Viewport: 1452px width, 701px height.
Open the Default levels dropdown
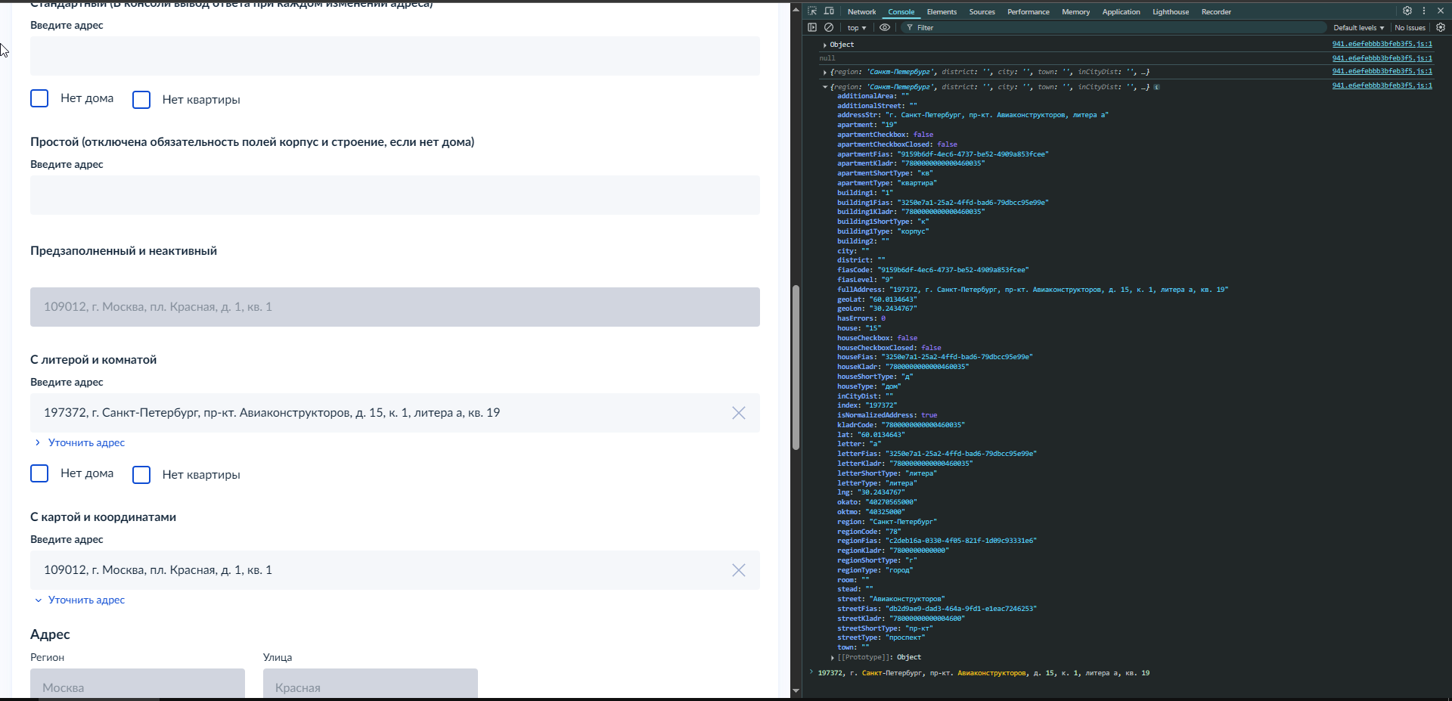(1358, 27)
